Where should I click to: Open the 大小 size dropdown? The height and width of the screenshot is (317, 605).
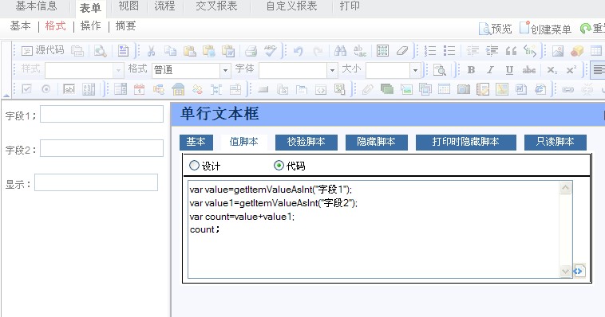tap(415, 70)
